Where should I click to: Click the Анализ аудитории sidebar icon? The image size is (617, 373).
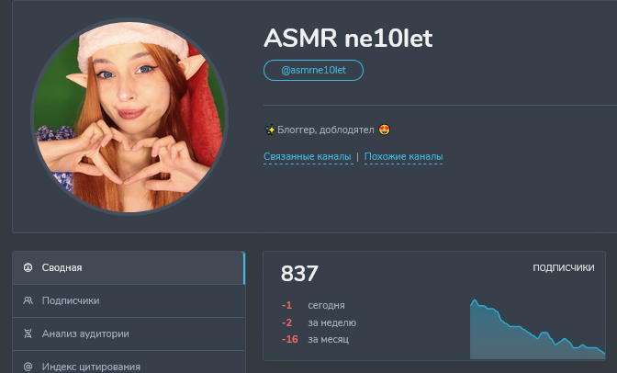point(28,333)
